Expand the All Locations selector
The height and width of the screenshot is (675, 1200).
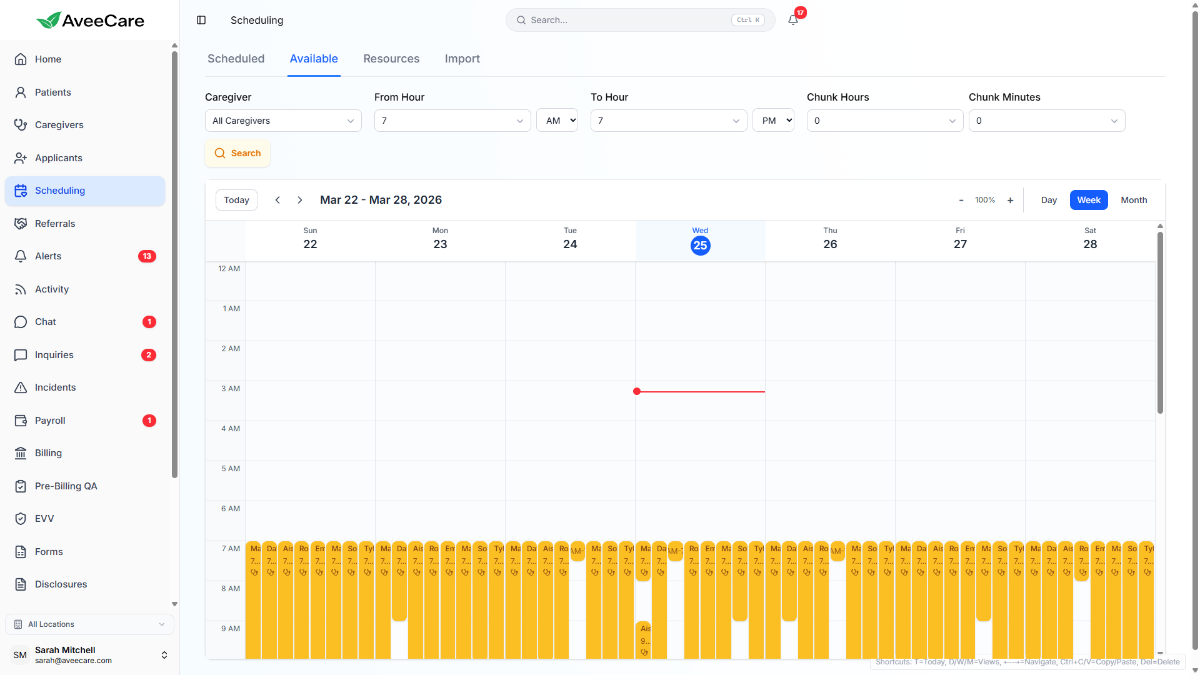click(x=89, y=624)
